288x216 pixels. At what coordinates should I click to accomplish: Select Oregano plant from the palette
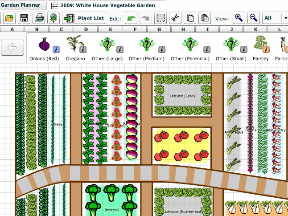click(x=74, y=45)
